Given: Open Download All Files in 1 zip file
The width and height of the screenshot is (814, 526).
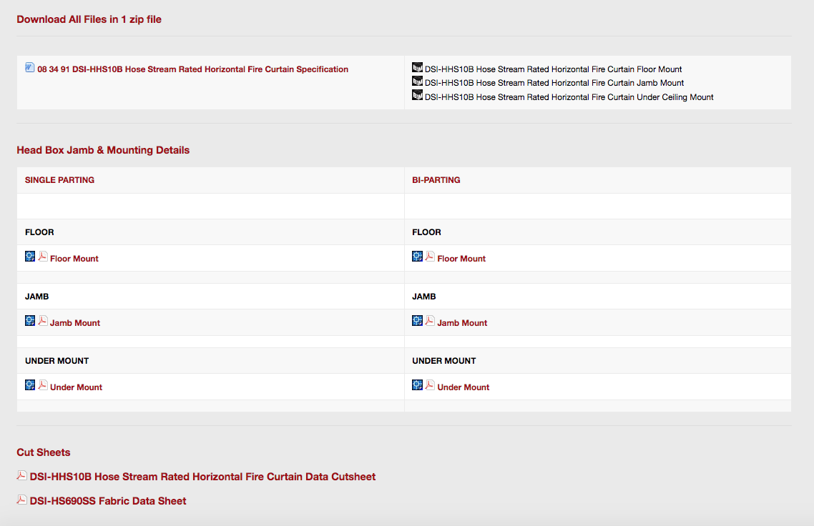Looking at the screenshot, I should click(x=89, y=19).
